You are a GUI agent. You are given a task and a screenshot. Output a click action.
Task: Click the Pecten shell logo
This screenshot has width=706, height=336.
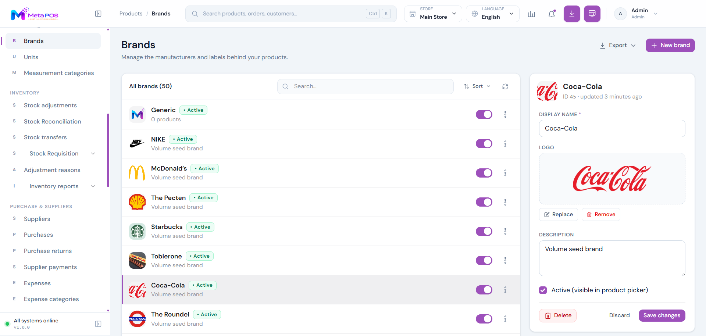(x=137, y=202)
